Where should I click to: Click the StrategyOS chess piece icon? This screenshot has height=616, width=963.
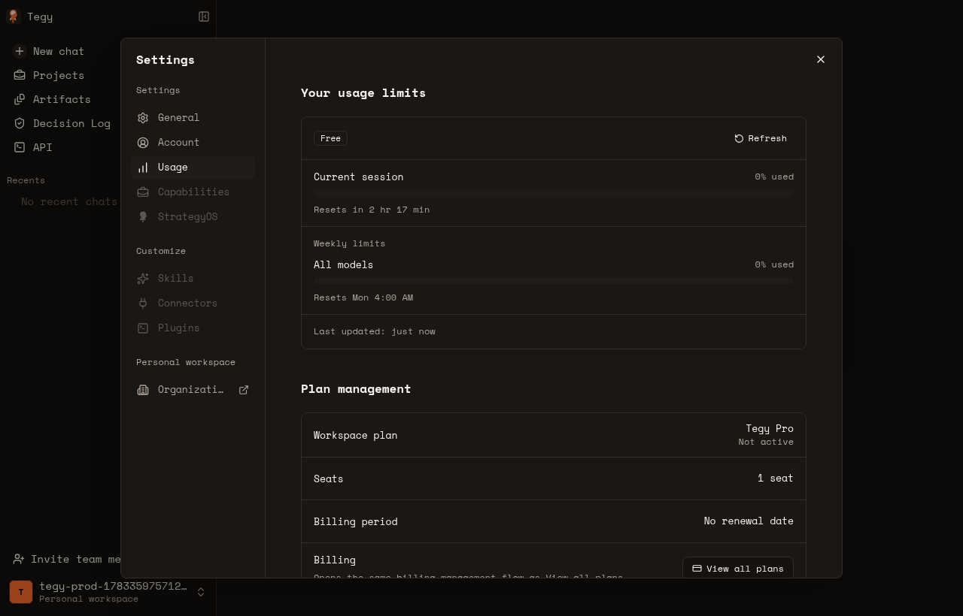click(143, 217)
